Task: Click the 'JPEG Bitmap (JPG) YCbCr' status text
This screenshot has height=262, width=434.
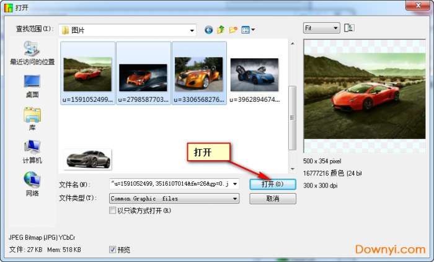Action: (x=42, y=237)
